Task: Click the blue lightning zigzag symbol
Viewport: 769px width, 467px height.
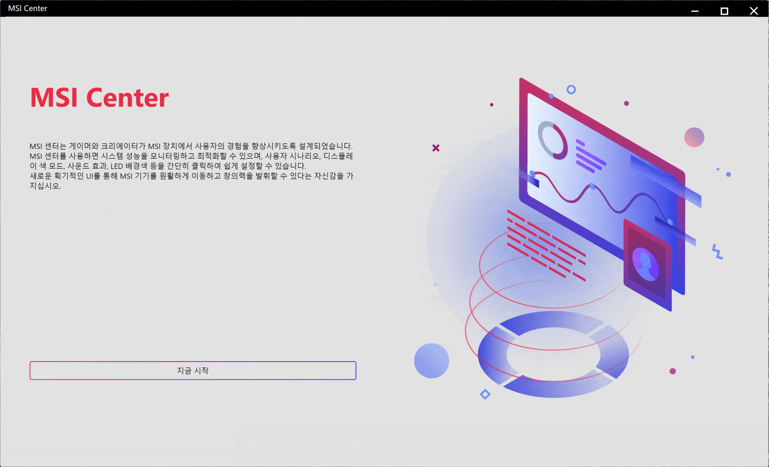Action: click(717, 252)
